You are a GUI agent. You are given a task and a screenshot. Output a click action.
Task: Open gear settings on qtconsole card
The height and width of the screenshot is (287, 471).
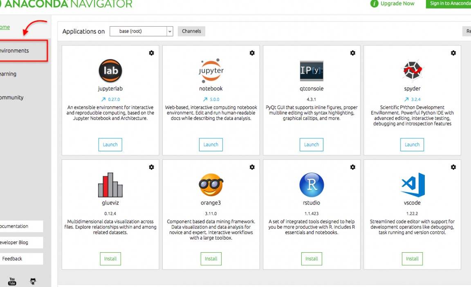[353, 53]
